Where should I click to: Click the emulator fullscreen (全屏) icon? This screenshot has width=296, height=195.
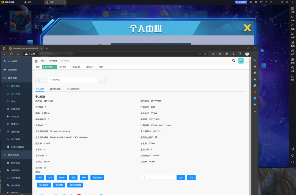coord(293,34)
